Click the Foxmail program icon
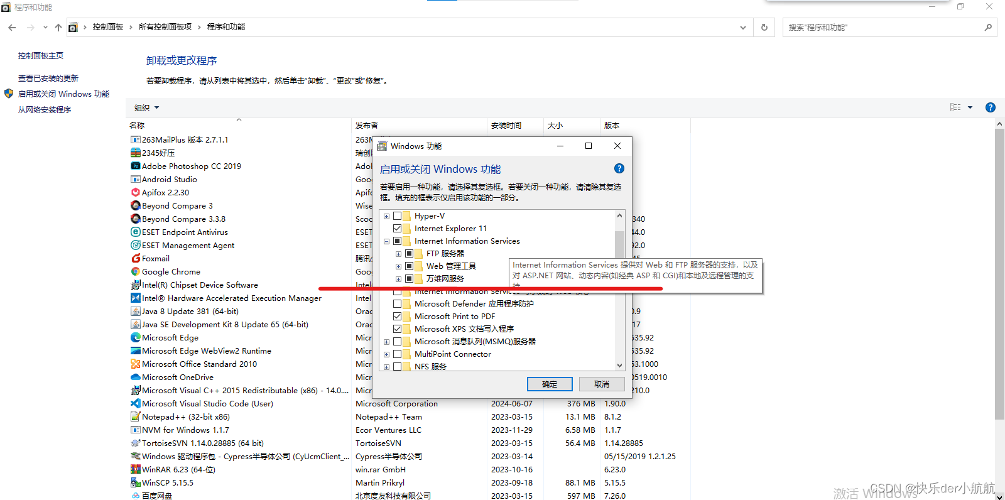 tap(135, 258)
